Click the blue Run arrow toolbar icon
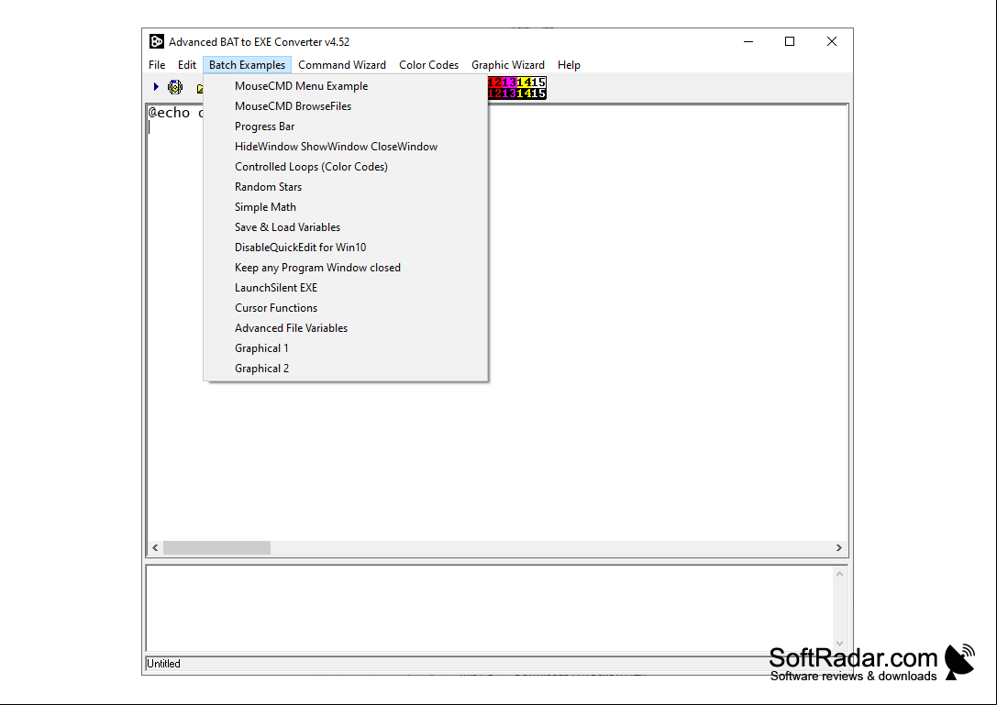 (x=156, y=86)
